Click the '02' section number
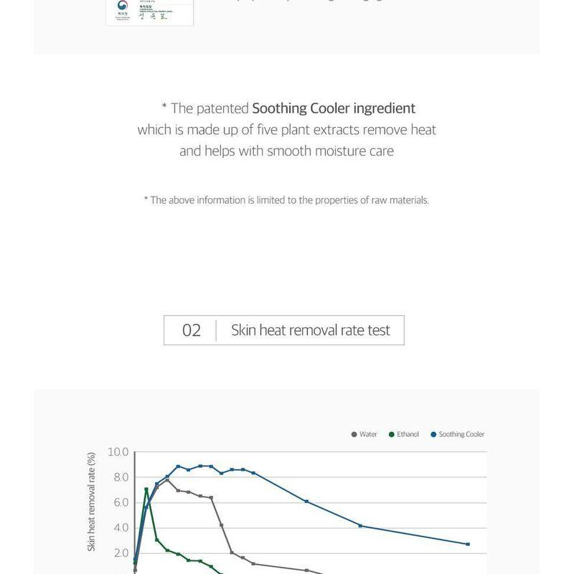Screen dimensions: 574x574 point(192,330)
